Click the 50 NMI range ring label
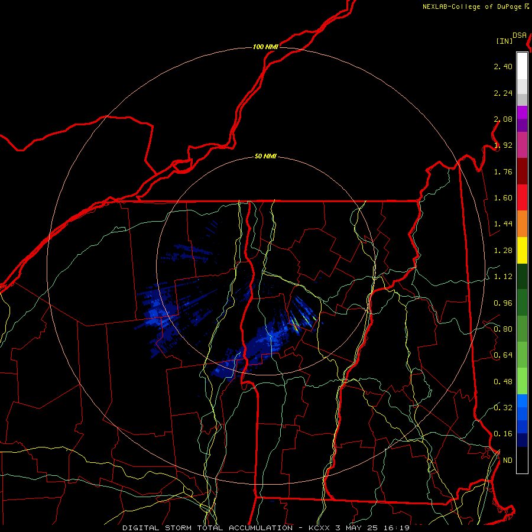The width and height of the screenshot is (532, 532). point(265,157)
